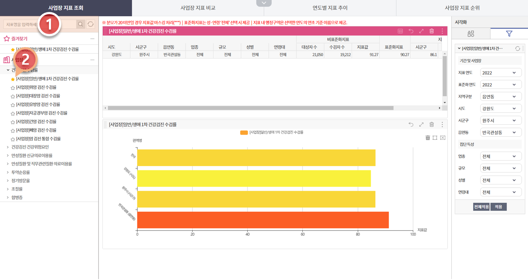The image size is (528, 280).
Task: Expand the 건강검진 건강위험요인 tree group
Action: tap(8, 147)
